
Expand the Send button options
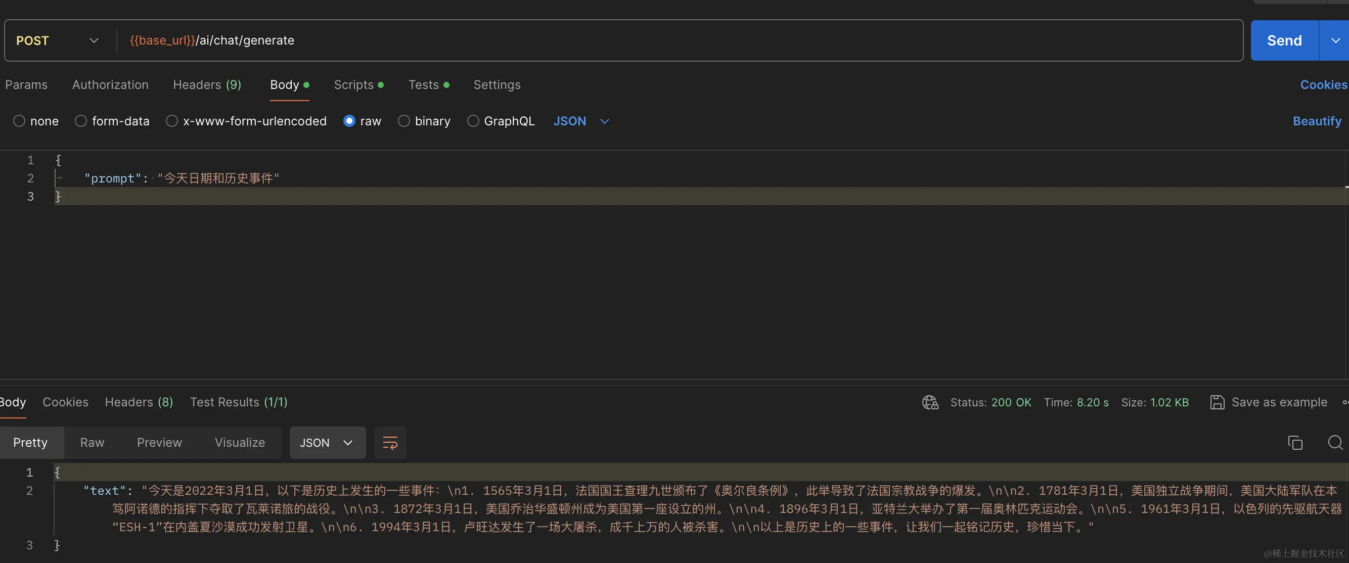[1335, 40]
